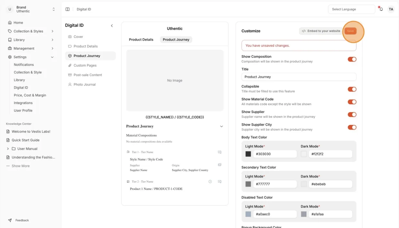Disable the Show Composition toggle
This screenshot has width=399, height=228.
pyautogui.click(x=352, y=59)
